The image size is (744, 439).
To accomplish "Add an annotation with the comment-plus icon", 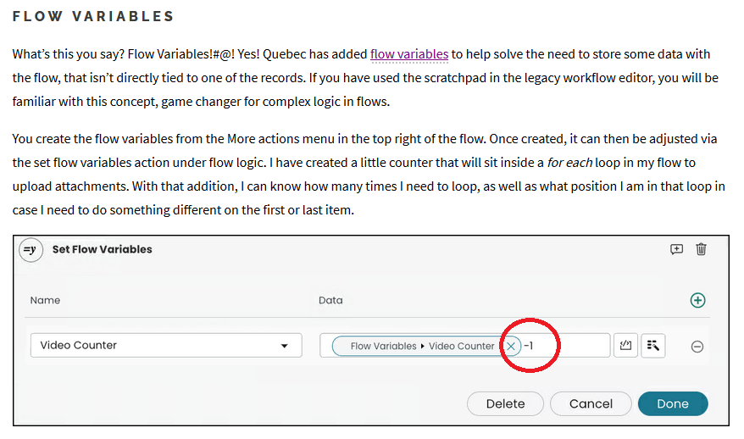I will click(676, 249).
